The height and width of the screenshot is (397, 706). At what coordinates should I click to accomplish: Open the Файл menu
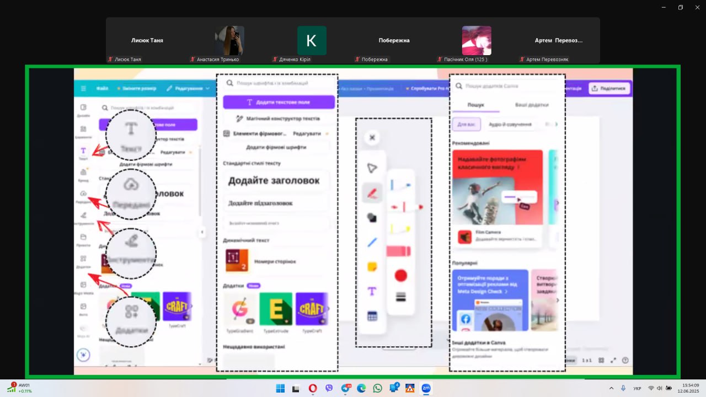pos(102,88)
